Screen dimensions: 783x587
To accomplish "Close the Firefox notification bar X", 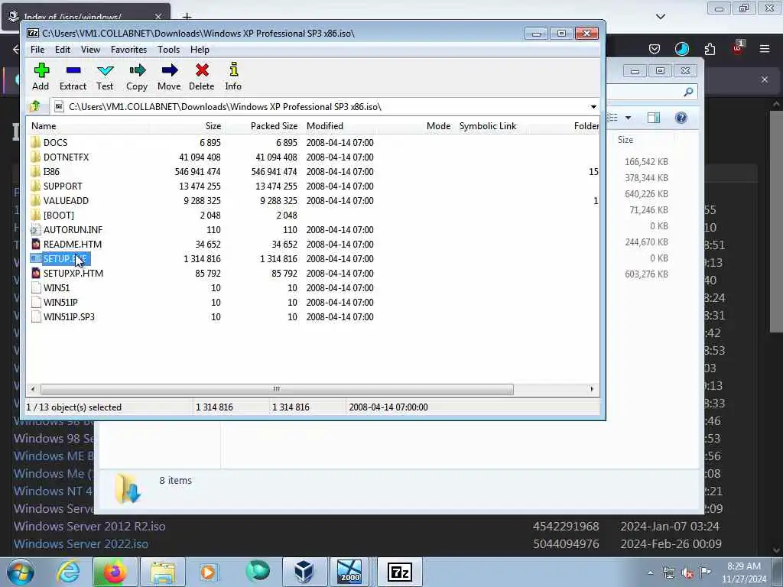I will pyautogui.click(x=765, y=79).
